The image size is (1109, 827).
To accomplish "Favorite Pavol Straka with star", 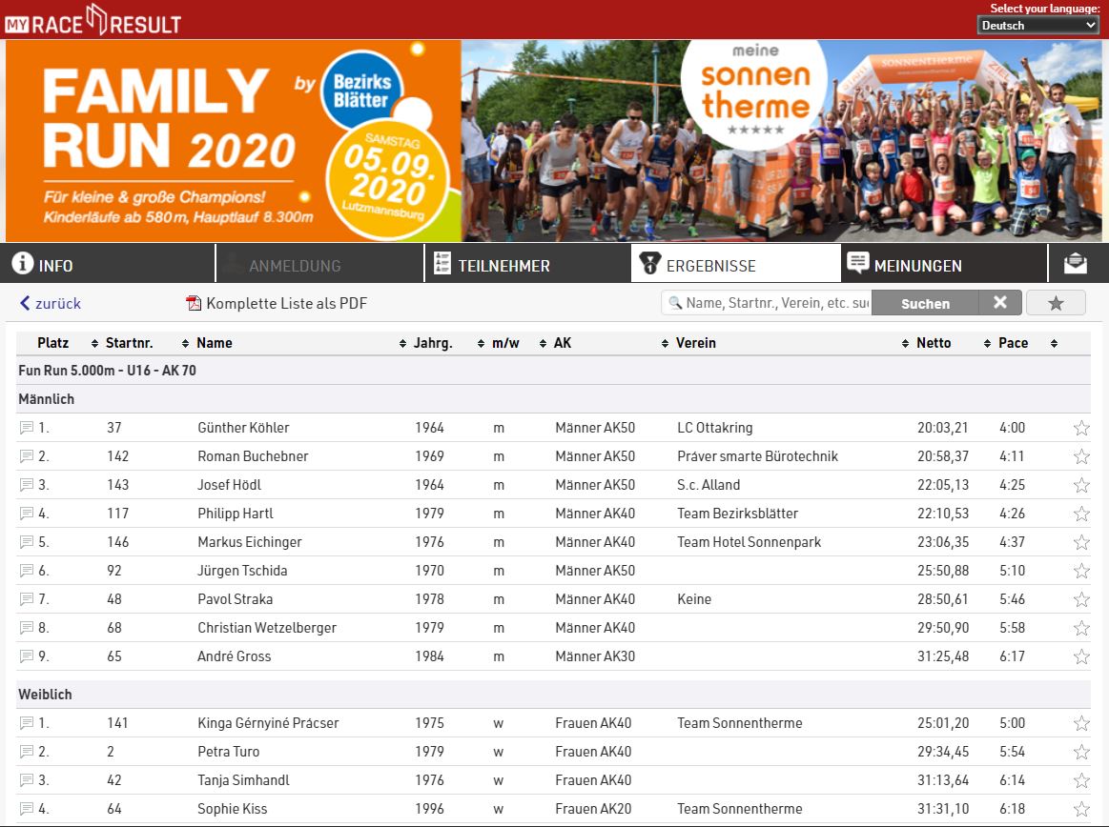I will [1081, 599].
